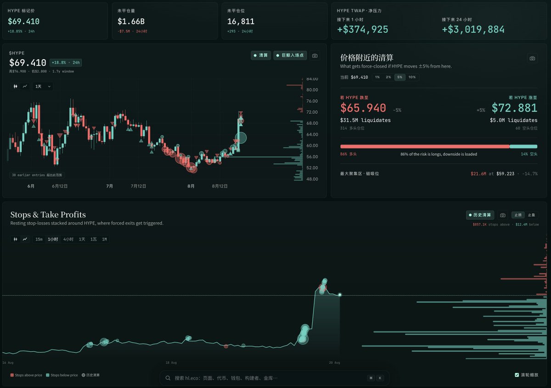
Task: Click the $31.5M liquidates text
Action: pos(365,120)
